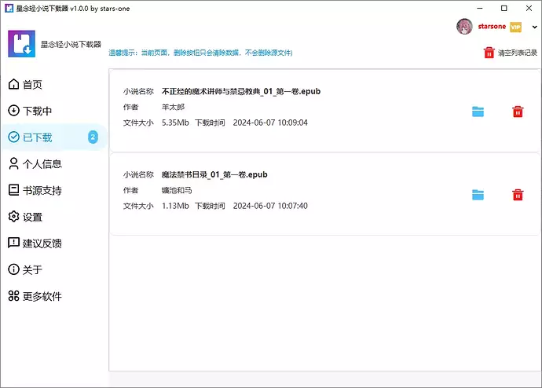This screenshot has width=542, height=388.
Task: Open folder for 魔法禁书目录 epub
Action: pyautogui.click(x=478, y=195)
